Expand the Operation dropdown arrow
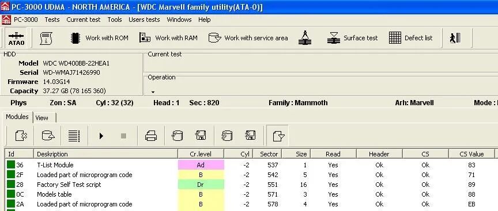Screen dimensions: 498x211 [153, 92]
